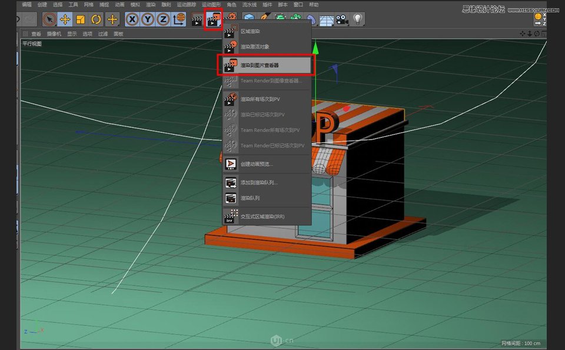Click the light object icon near top right
The width and height of the screenshot is (565, 350).
[358, 19]
